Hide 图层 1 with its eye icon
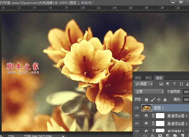189x137 pixels. pyautogui.click(x=137, y=108)
